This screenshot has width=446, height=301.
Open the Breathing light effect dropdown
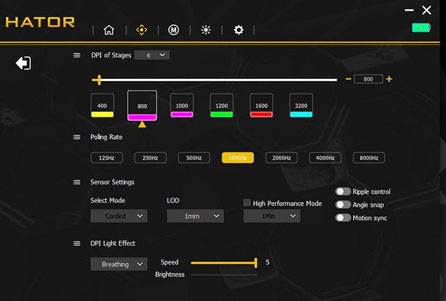pyautogui.click(x=119, y=264)
